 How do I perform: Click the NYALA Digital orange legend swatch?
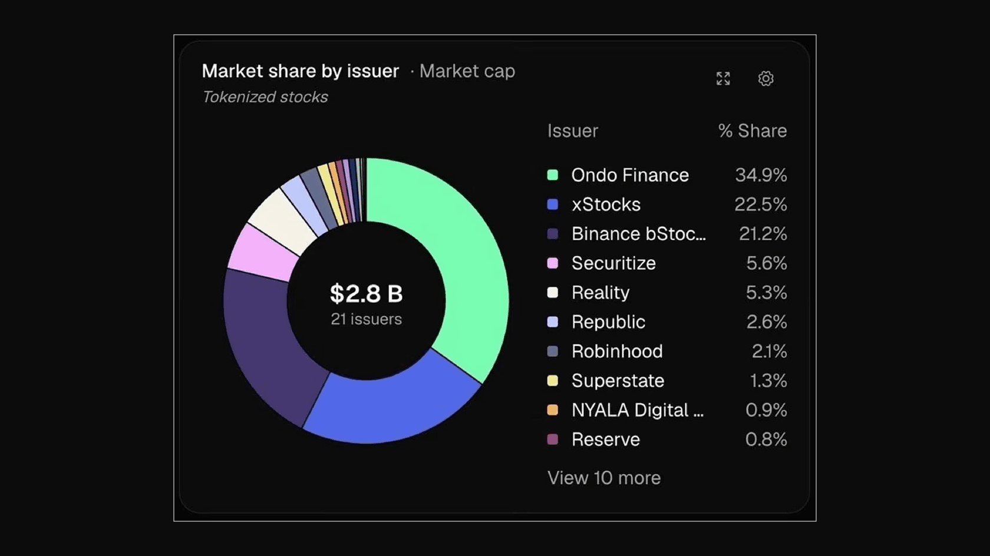tap(553, 410)
